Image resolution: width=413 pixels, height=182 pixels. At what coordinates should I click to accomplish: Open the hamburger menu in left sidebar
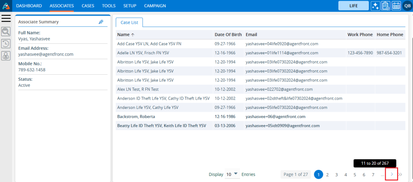tap(6, 18)
